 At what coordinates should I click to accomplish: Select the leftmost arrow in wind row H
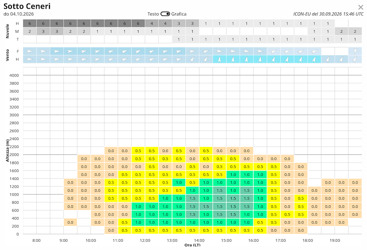pyautogui.click(x=30, y=60)
